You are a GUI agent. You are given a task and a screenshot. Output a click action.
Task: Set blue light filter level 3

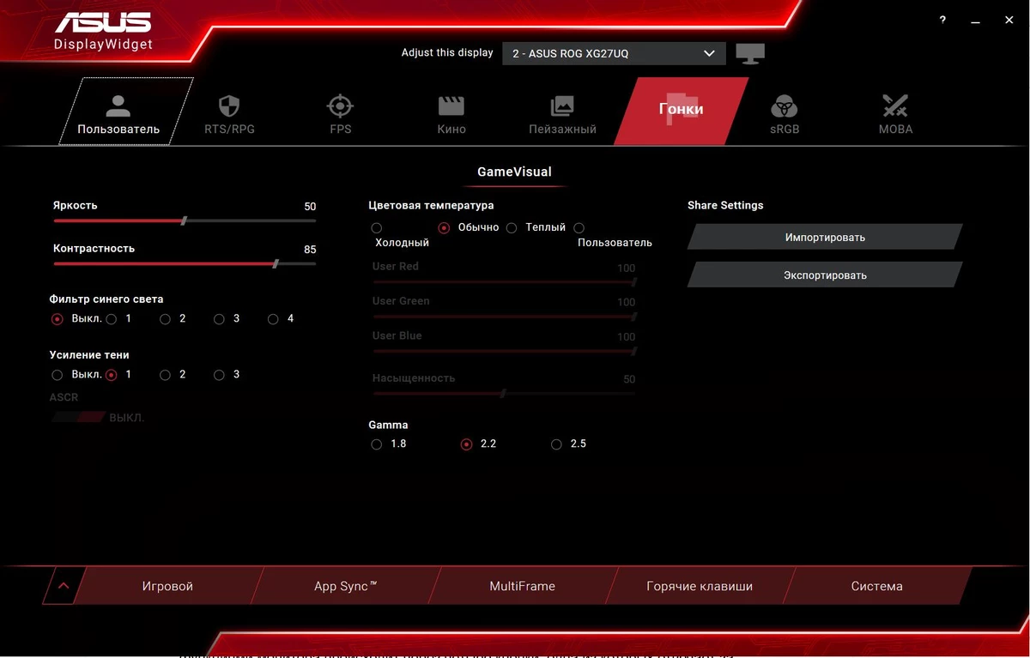click(220, 319)
